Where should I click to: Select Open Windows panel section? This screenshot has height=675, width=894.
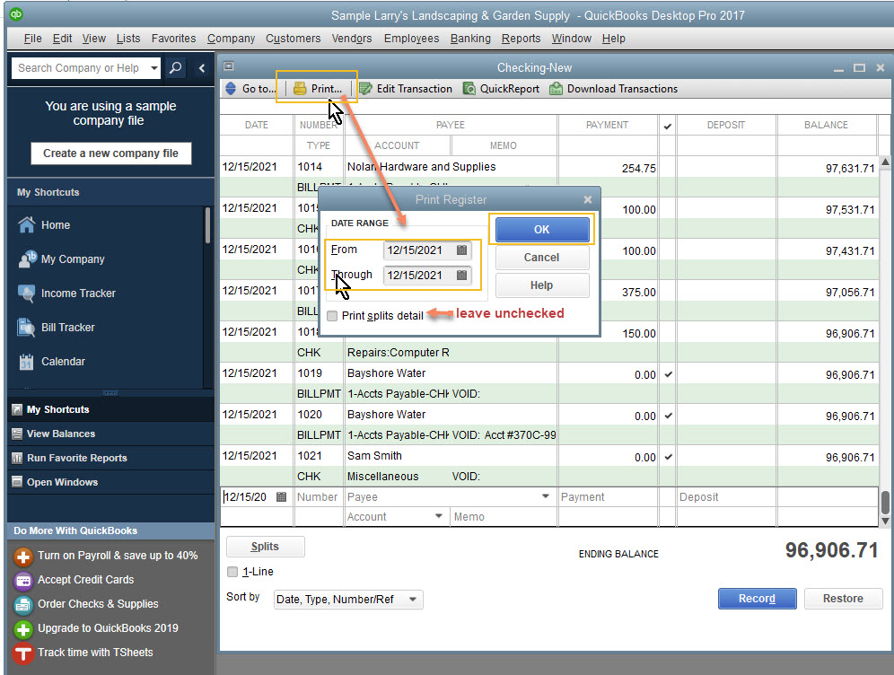(x=110, y=482)
